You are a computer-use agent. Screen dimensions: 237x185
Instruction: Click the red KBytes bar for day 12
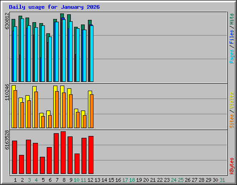pos(91,155)
